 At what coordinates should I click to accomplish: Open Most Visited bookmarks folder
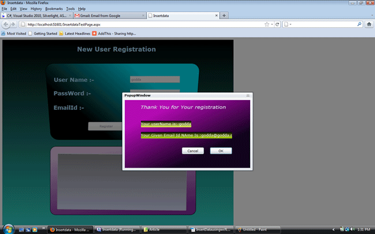13,33
